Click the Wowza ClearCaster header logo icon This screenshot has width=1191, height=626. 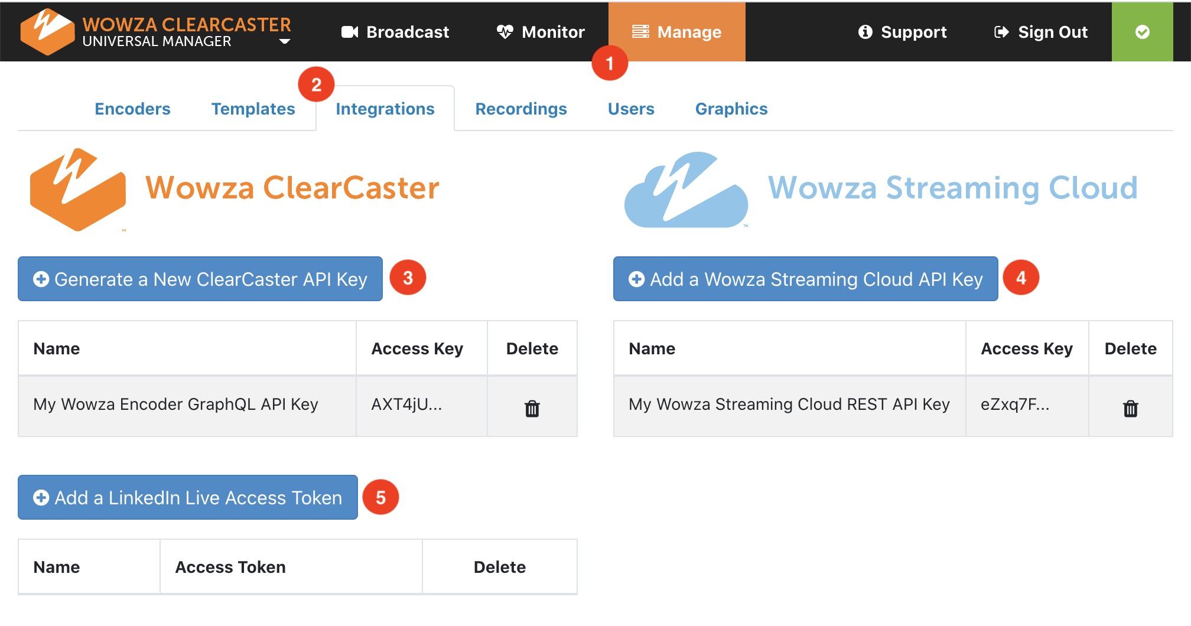tap(47, 32)
